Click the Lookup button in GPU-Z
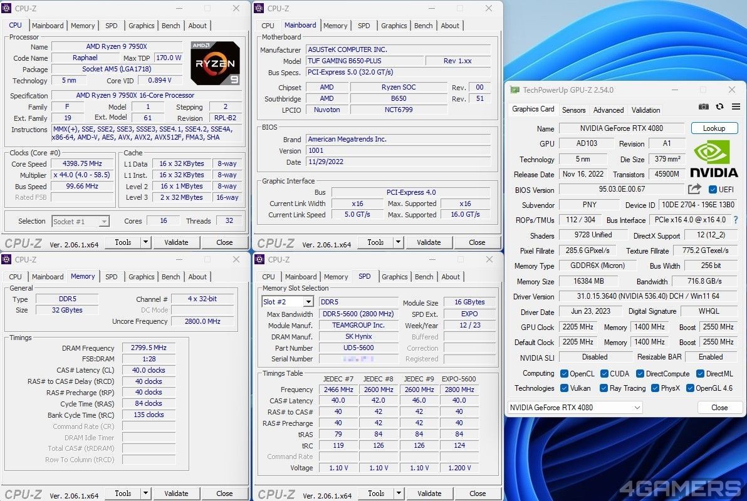This screenshot has height=501, width=747. 714,128
